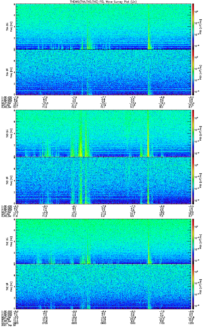Click the 'THA B⊥ freq [Hz]' axis label
Image resolution: width=204 pixels, height=327 pixels.
[9, 26]
